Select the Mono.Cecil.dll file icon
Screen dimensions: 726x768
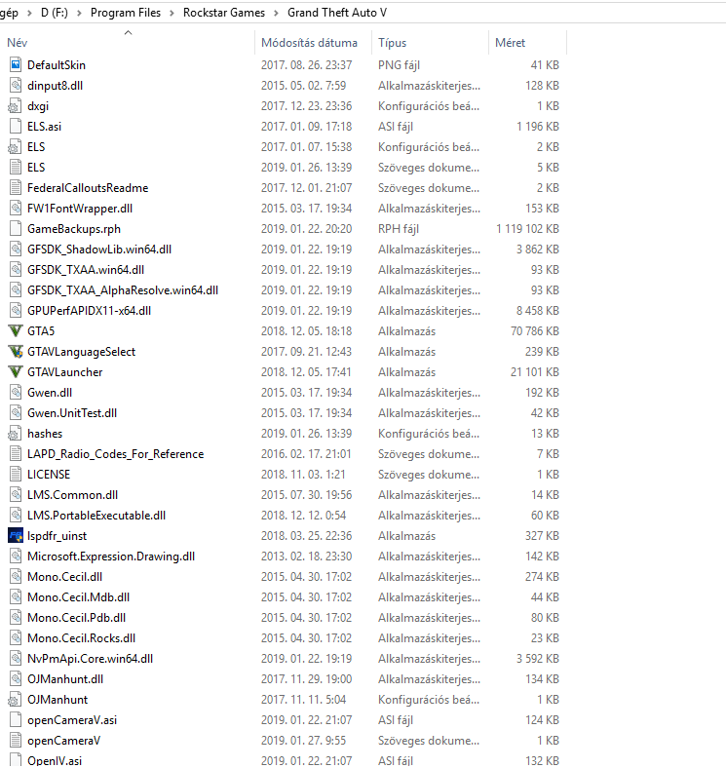[x=16, y=577]
